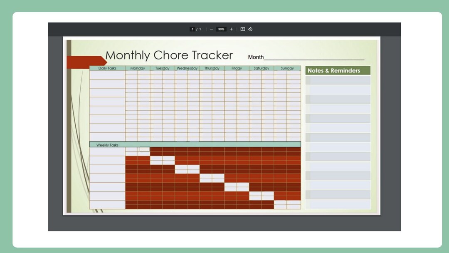Select the 90% zoom level box

pyautogui.click(x=221, y=29)
